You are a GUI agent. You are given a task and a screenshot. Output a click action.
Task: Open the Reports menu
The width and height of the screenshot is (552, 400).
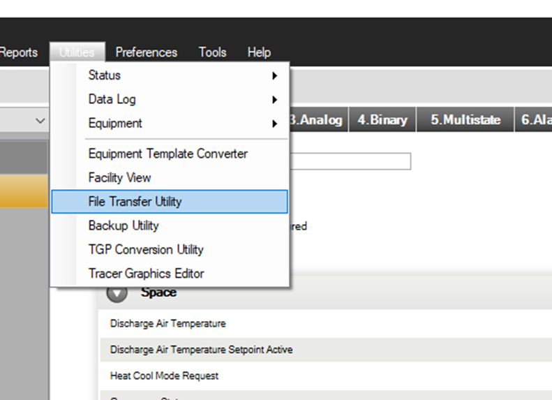tap(18, 52)
